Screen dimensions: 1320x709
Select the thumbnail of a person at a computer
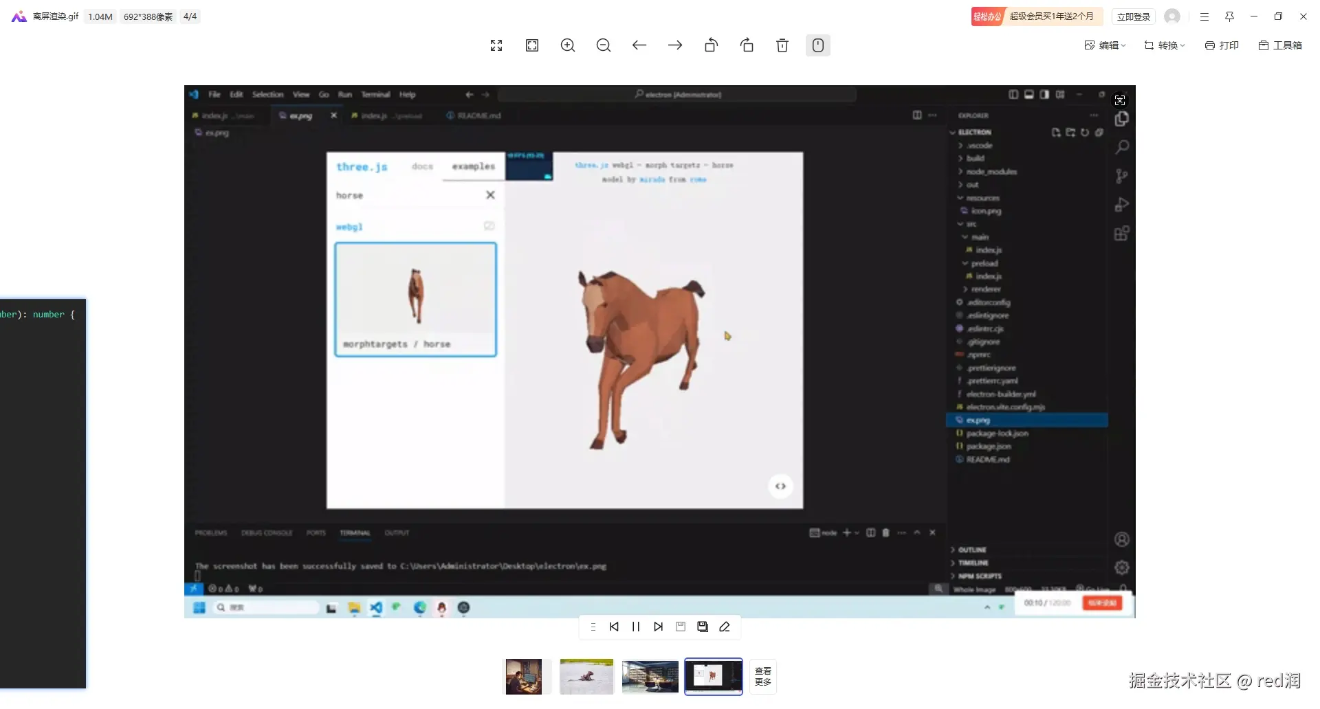[524, 677]
